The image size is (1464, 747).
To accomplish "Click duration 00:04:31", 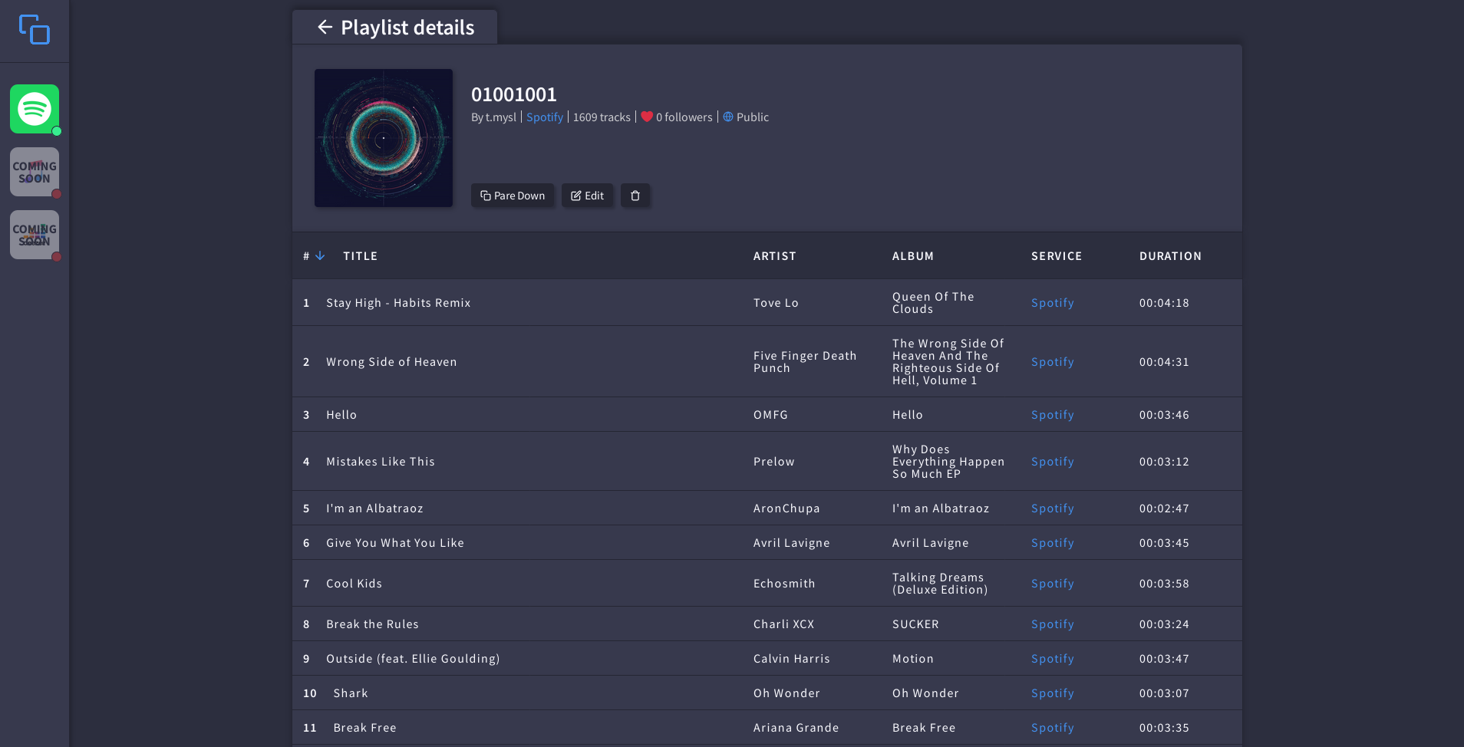I will 1164,362.
